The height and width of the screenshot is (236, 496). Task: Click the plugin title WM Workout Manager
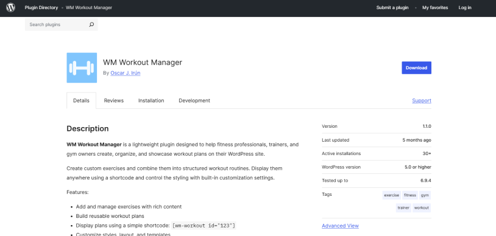(143, 63)
